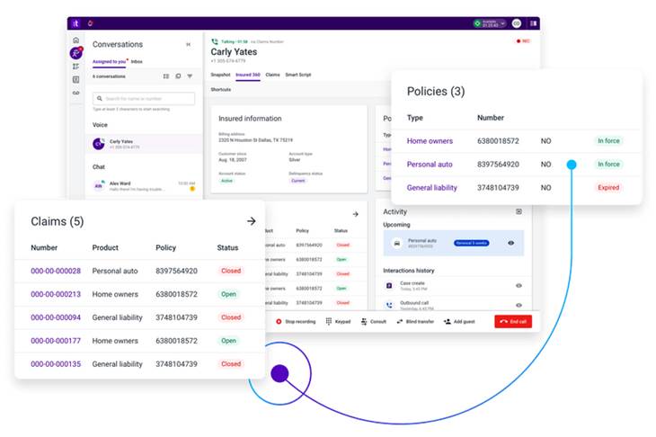Toggle eye icon for Outbound call interaction
The width and height of the screenshot is (656, 437).
pos(519,305)
